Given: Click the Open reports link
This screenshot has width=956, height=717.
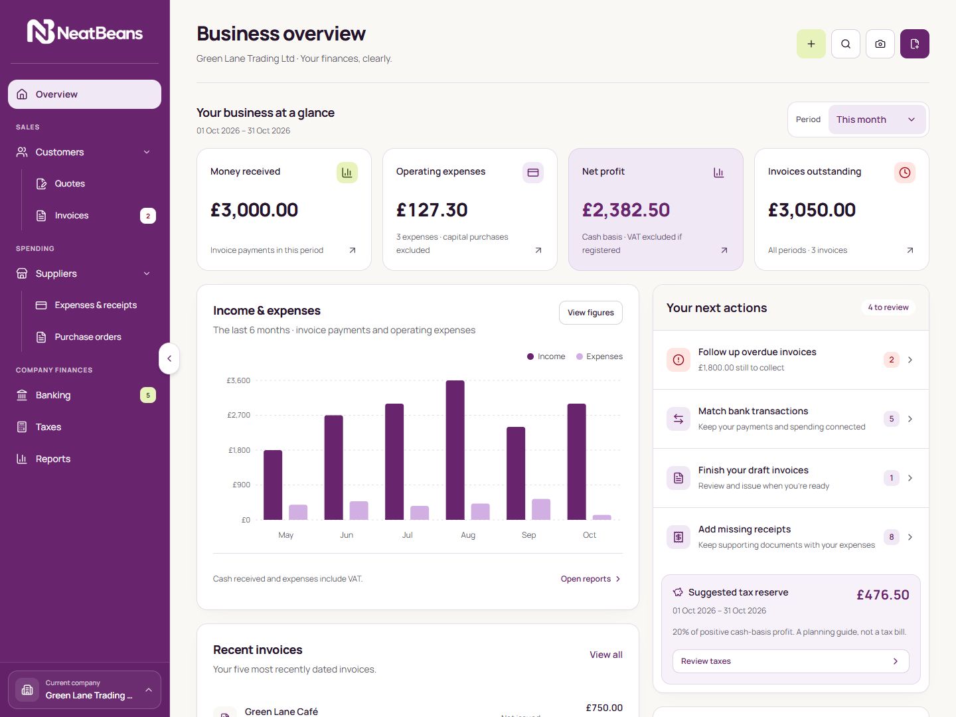Looking at the screenshot, I should coord(590,579).
